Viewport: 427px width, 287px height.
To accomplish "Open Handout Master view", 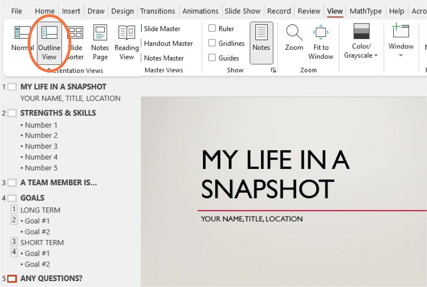I will tap(168, 43).
